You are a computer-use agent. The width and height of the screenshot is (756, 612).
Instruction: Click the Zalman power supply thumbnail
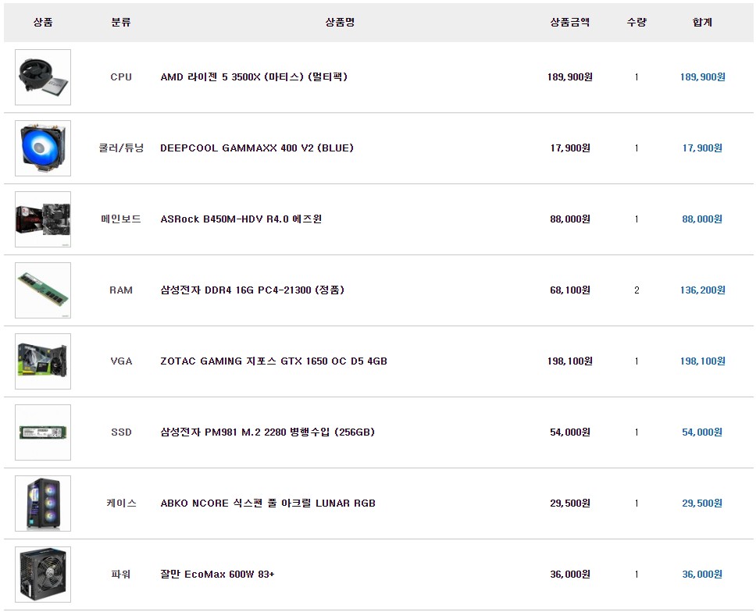click(43, 575)
